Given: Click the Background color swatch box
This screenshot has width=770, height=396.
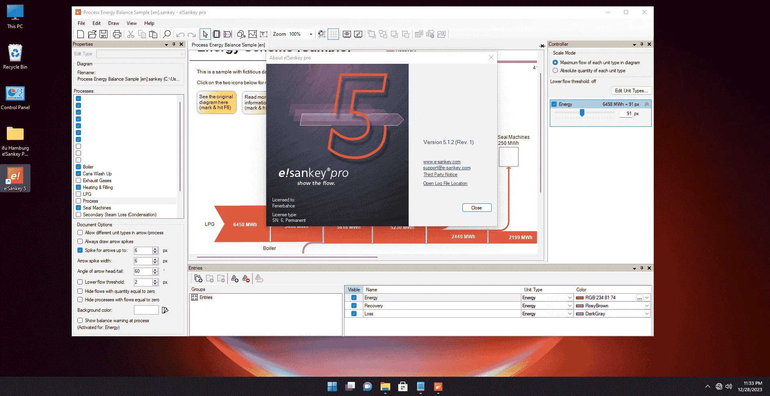Looking at the screenshot, I should [x=146, y=310].
